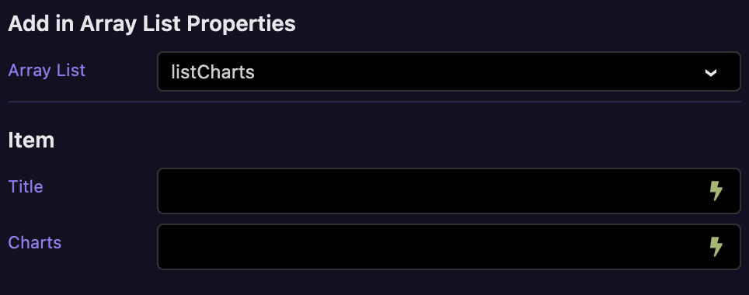Expand the Array List dropdown
The height and width of the screenshot is (295, 749).
click(448, 71)
